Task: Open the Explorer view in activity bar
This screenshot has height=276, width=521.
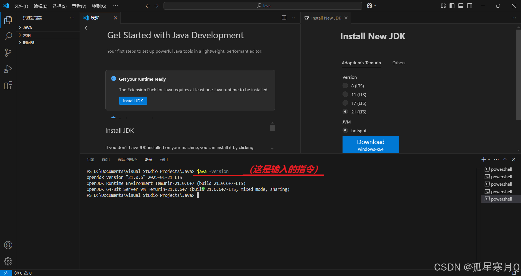Action: [x=8, y=20]
